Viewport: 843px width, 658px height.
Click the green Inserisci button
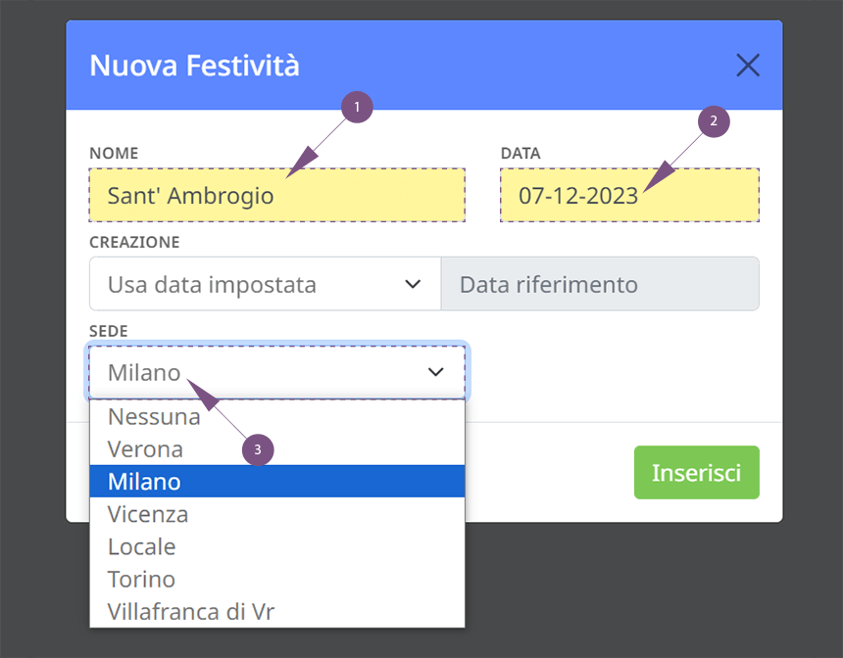pos(696,472)
